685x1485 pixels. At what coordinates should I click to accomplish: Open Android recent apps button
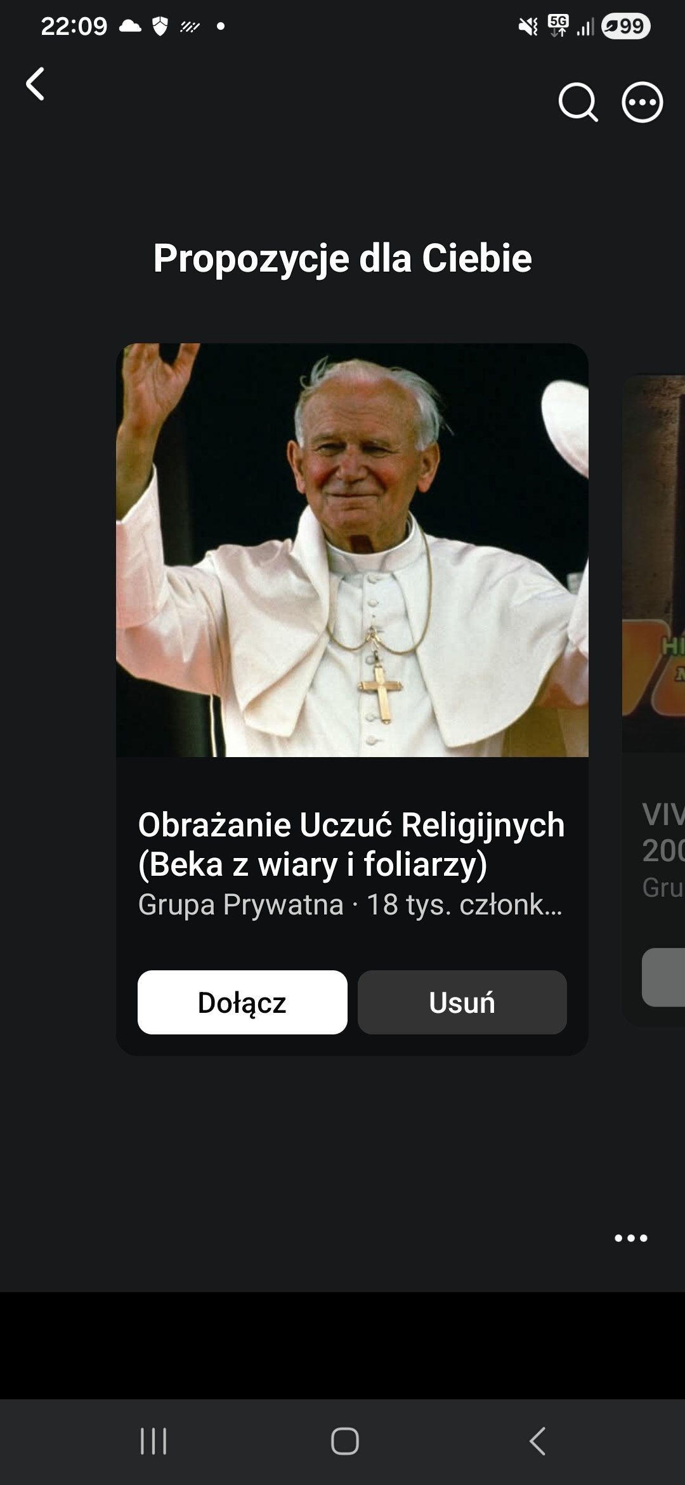click(153, 1441)
